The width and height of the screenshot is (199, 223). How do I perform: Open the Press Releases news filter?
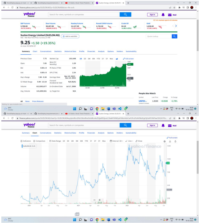pos(38,102)
